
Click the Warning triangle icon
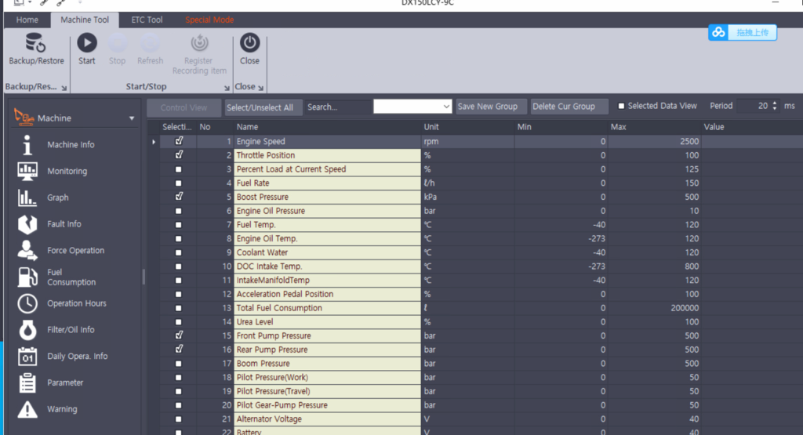point(27,409)
